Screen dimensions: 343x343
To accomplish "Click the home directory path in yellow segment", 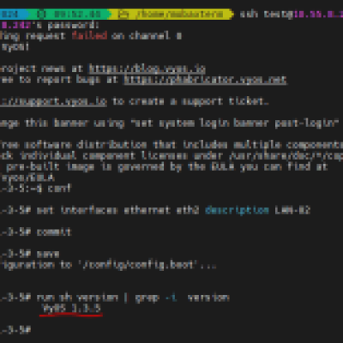I will [179, 14].
